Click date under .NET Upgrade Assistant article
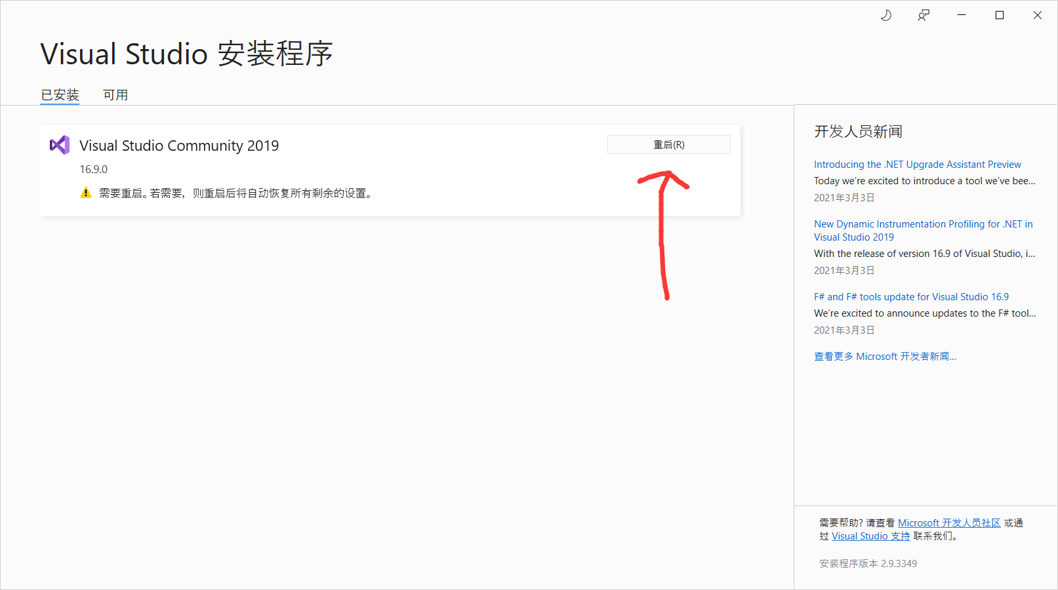 tap(844, 198)
